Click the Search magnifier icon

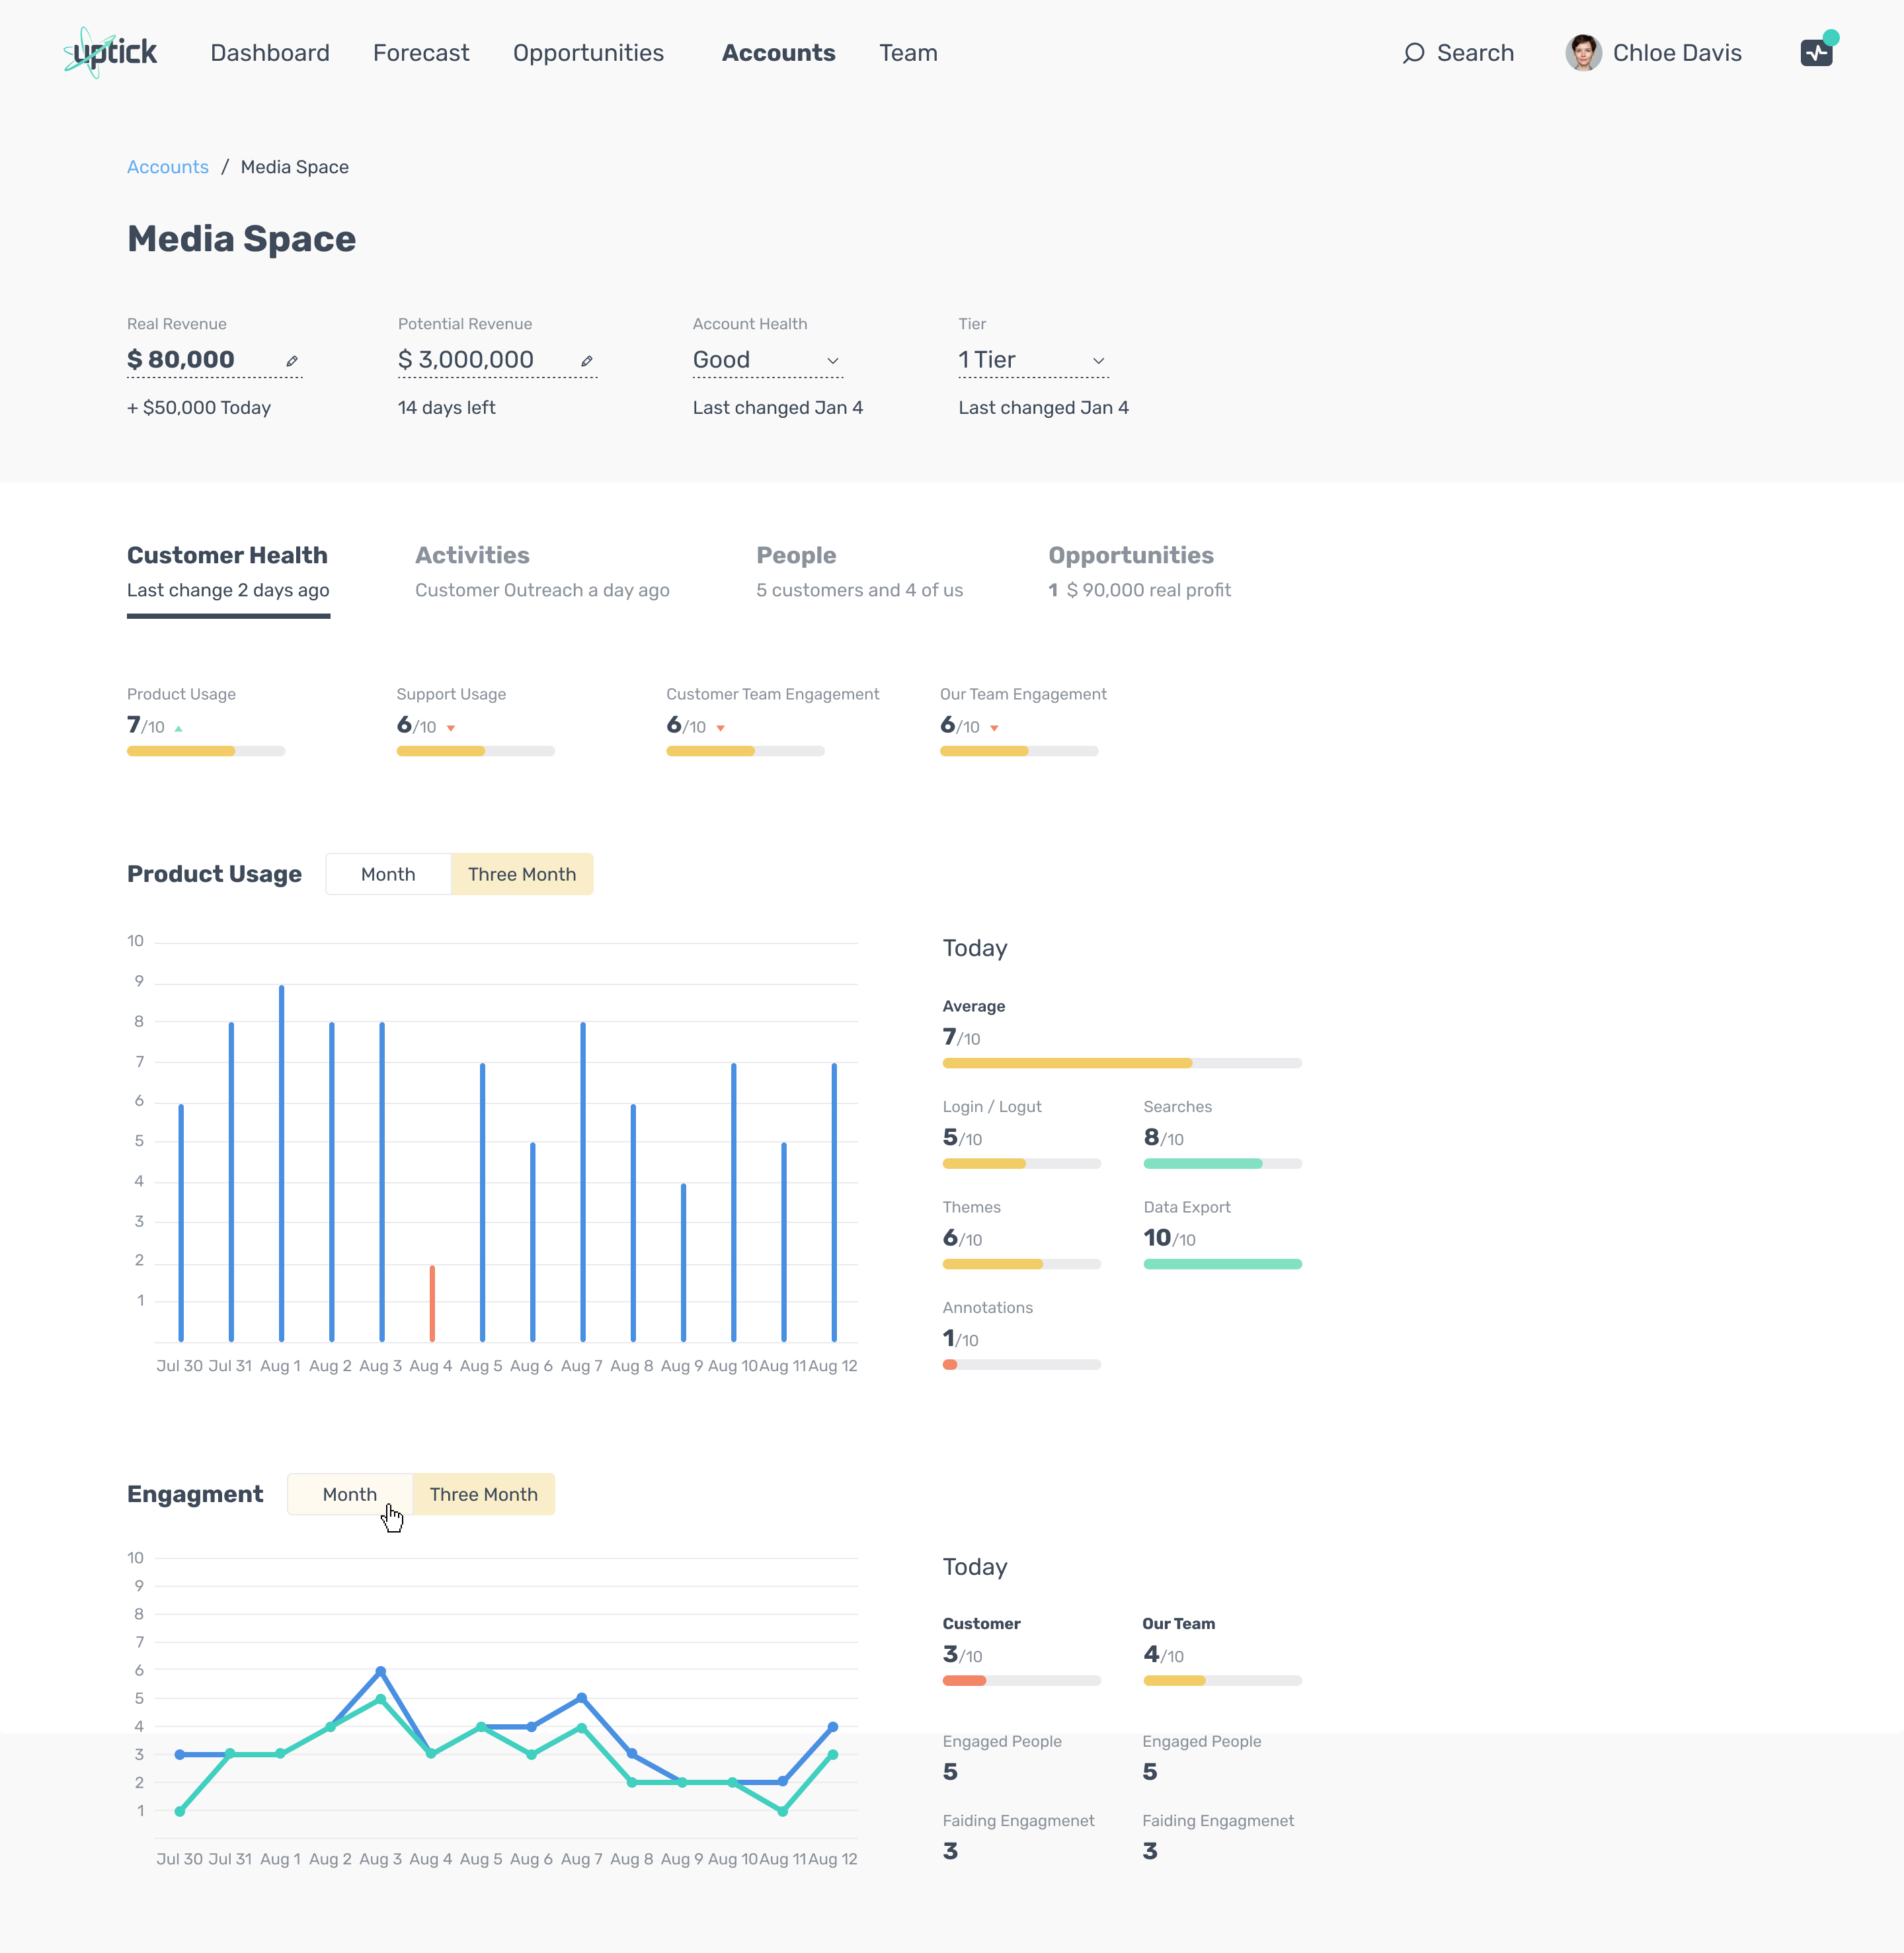coord(1413,53)
